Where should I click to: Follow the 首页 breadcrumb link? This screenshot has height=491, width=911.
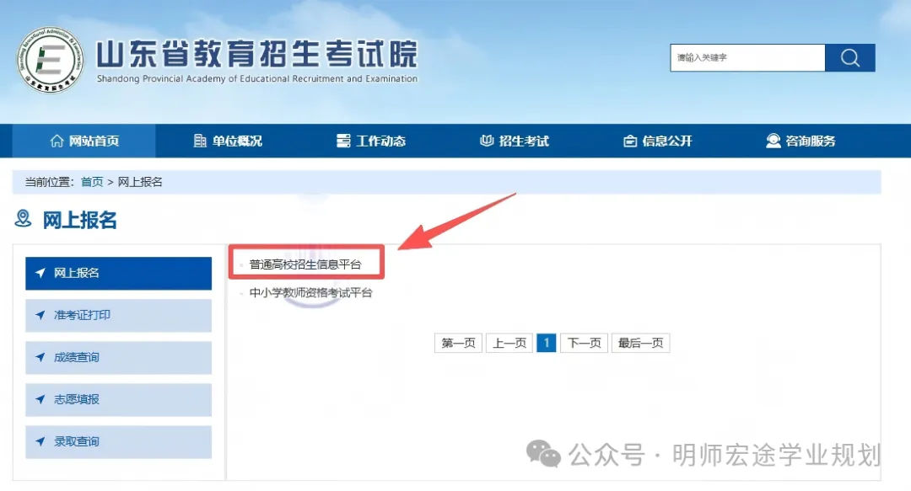92,182
